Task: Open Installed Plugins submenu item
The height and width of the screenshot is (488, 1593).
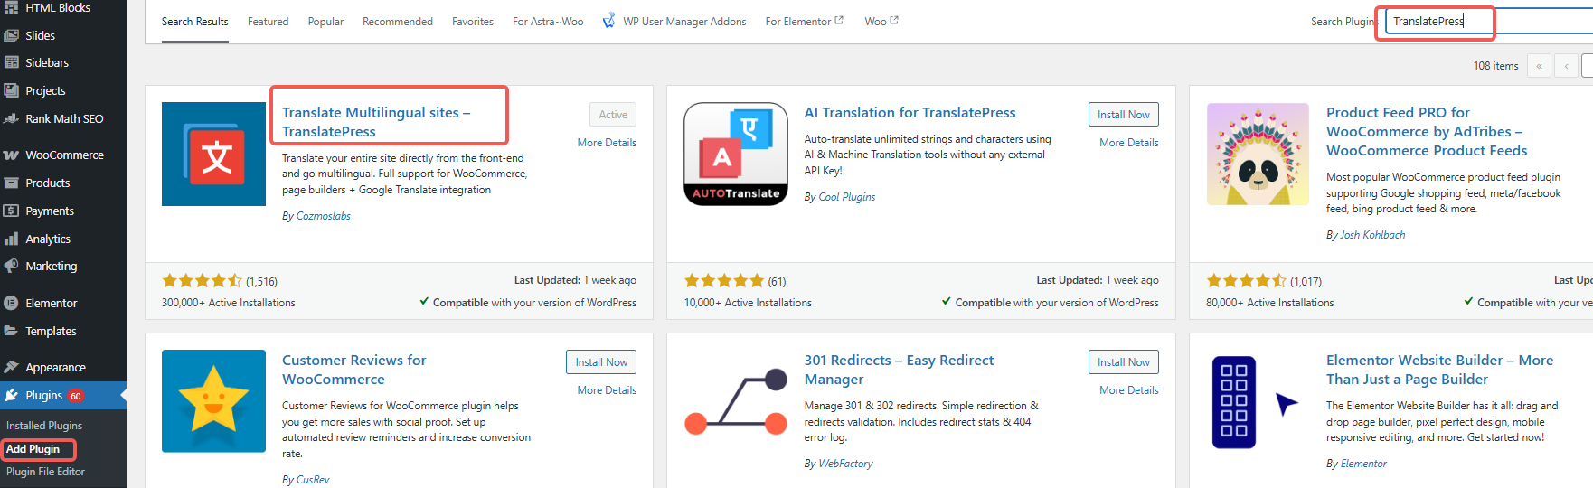Action: pos(44,426)
